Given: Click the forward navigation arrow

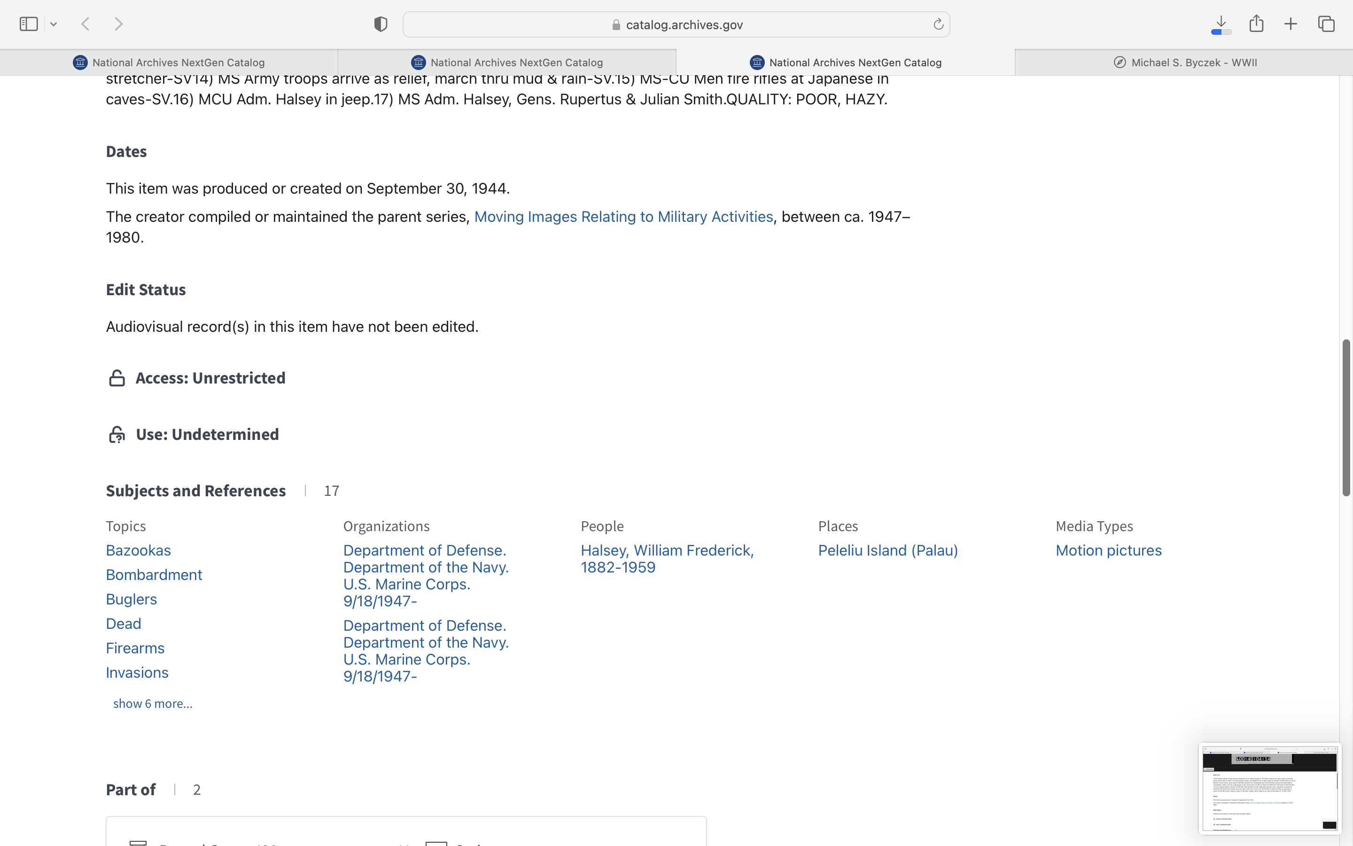Looking at the screenshot, I should point(118,24).
